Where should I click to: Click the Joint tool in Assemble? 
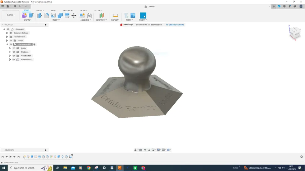[x=89, y=16]
